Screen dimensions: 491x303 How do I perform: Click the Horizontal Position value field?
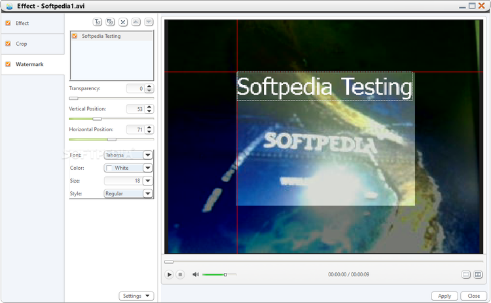[x=136, y=130]
